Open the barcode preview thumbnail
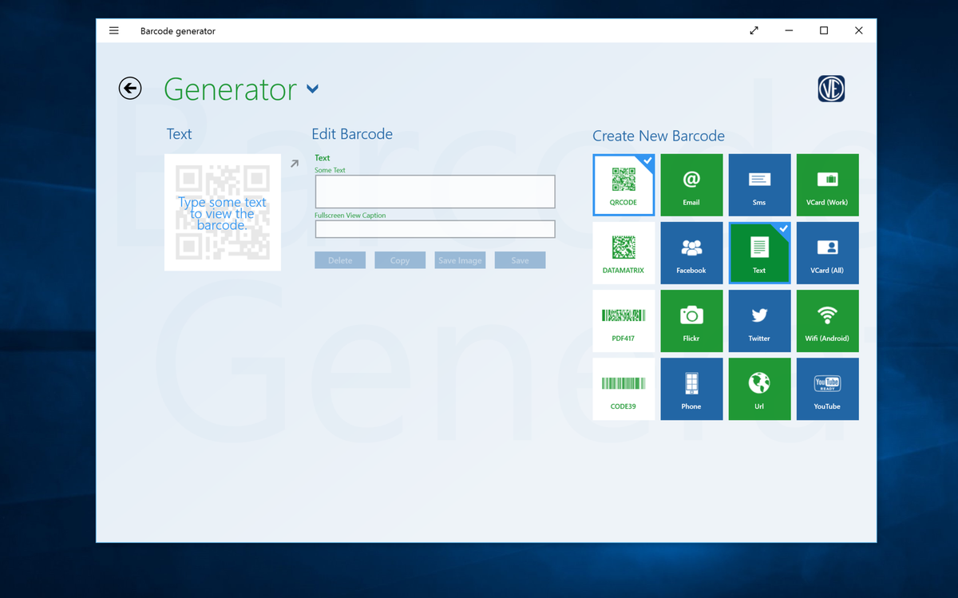Image resolution: width=958 pixels, height=598 pixels. click(222, 211)
